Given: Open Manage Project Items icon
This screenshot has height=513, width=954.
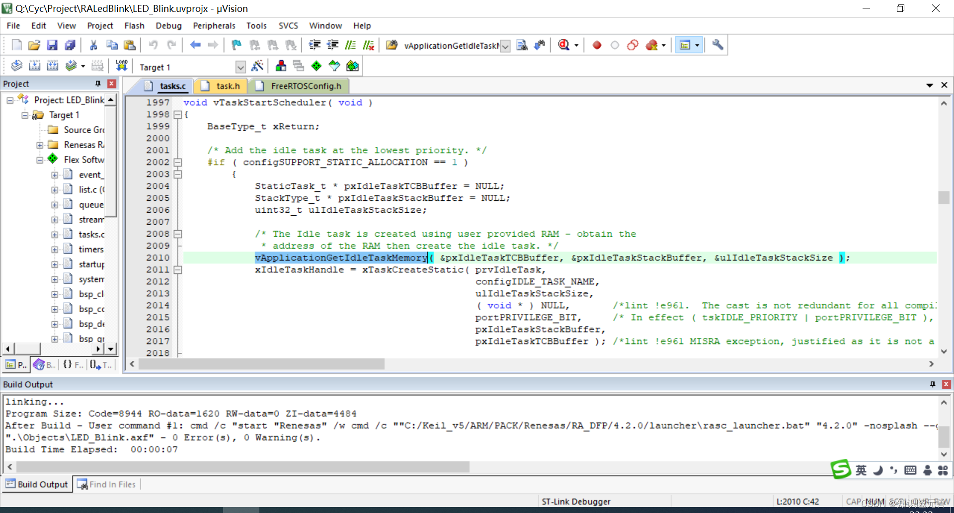Looking at the screenshot, I should tap(281, 66).
